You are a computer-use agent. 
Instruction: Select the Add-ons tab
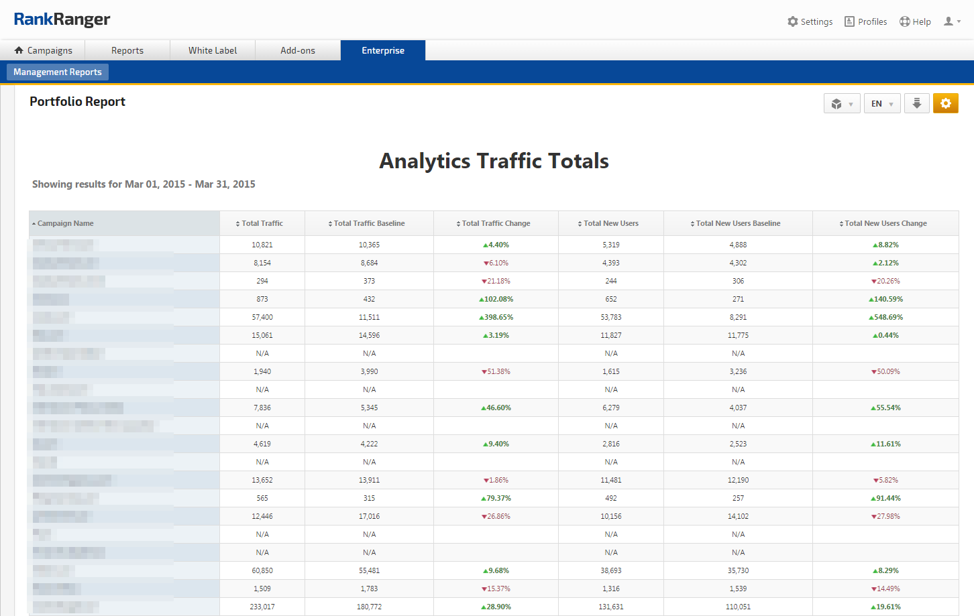tap(298, 50)
